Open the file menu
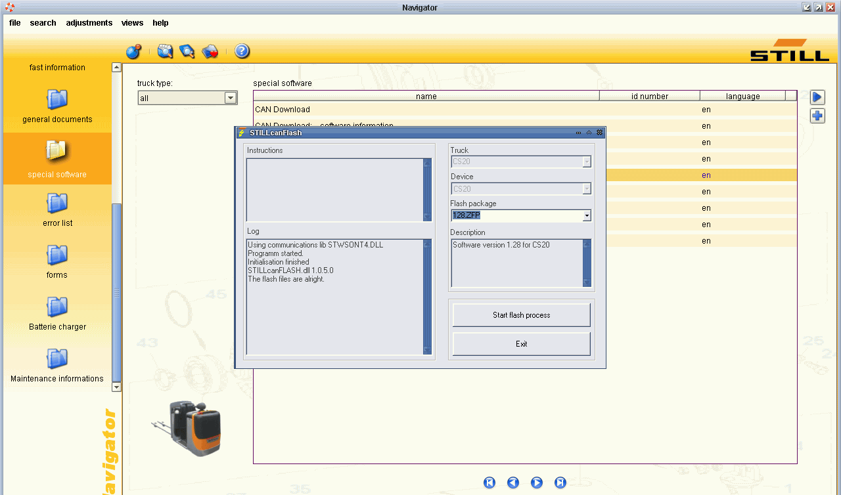841x495 pixels. 15,23
